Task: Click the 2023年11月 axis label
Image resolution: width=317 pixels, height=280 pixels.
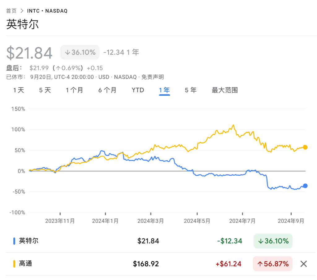Action: 60,221
